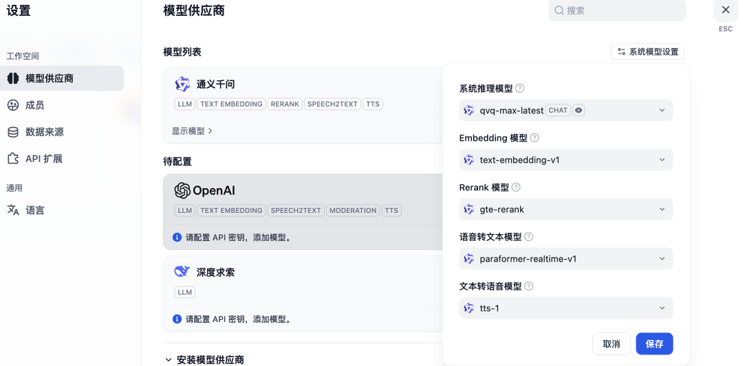
Task: Click the model logo beside tts-1
Action: [x=469, y=308]
